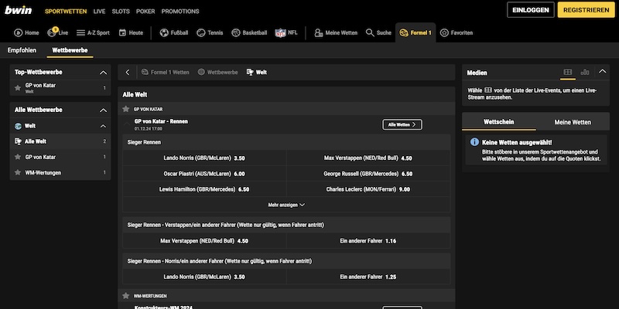Viewport: 619px width, 309px height.
Task: Select Max Verstappen 4.50 in Verstappen/anderer market
Action: [x=204, y=241]
